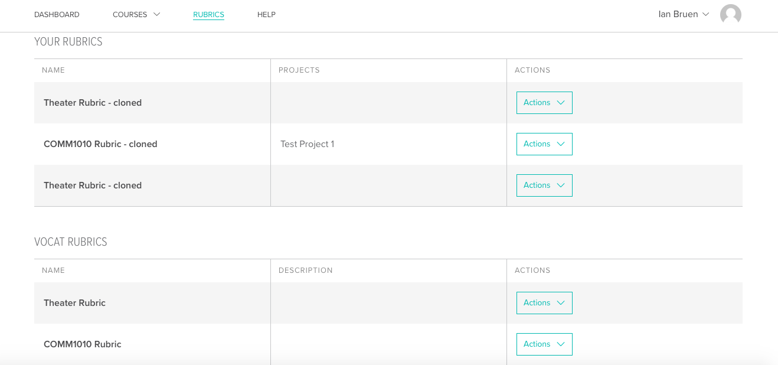778x365 pixels.
Task: Click the PROJECTS column header
Action: point(299,70)
